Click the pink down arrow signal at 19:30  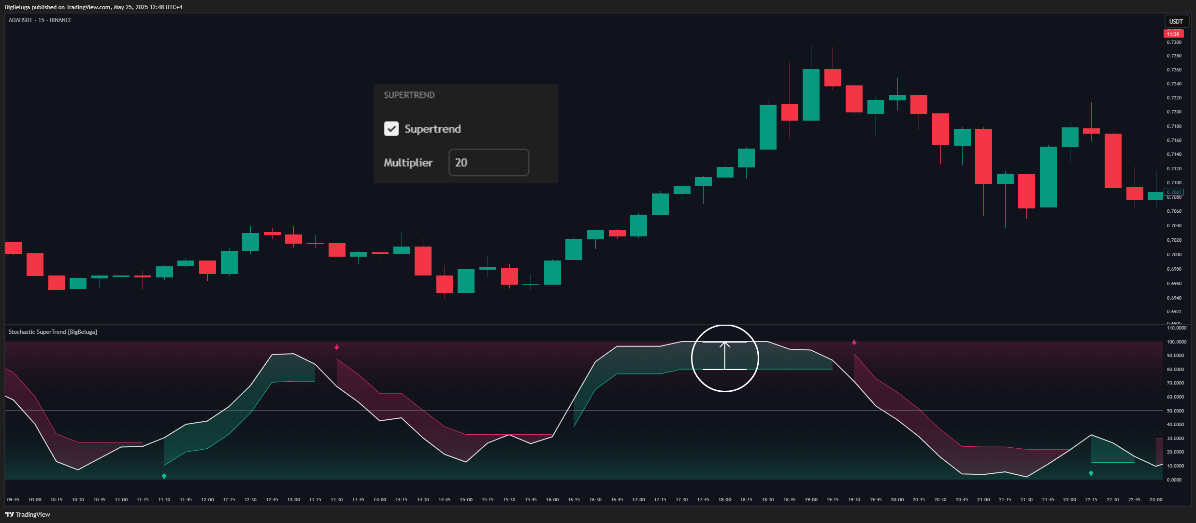pyautogui.click(x=854, y=342)
